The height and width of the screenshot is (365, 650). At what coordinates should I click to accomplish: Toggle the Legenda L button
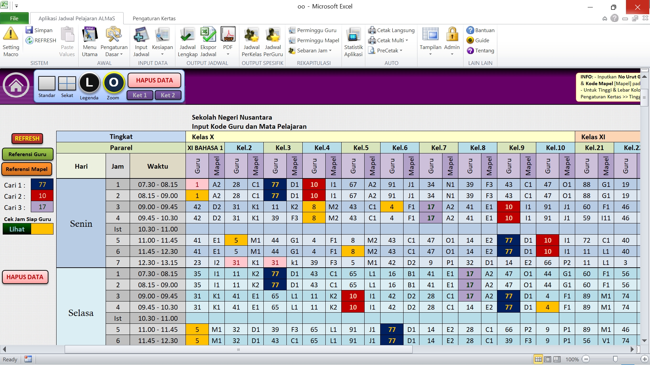tap(89, 83)
